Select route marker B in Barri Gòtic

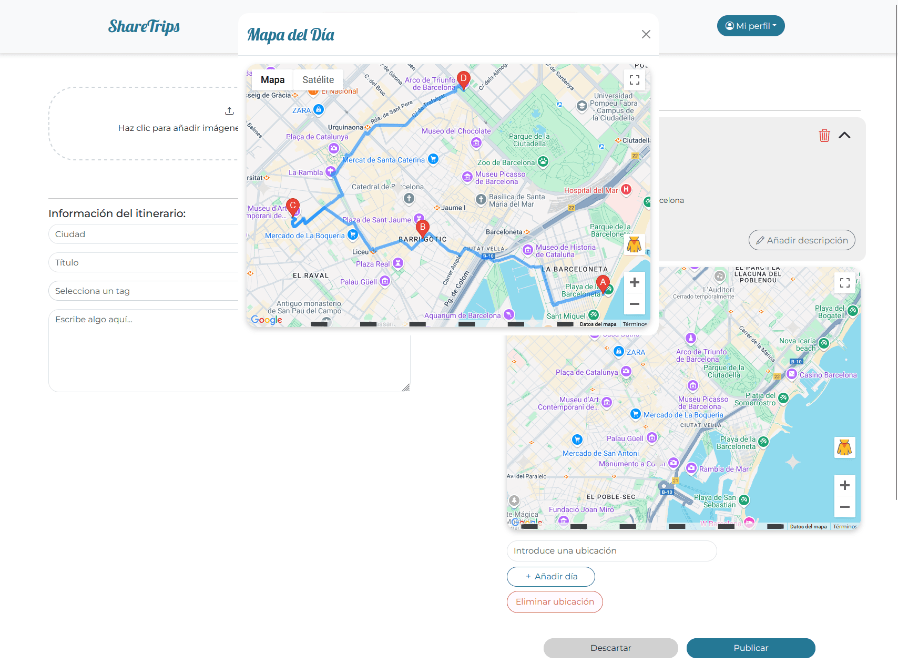[x=422, y=229]
